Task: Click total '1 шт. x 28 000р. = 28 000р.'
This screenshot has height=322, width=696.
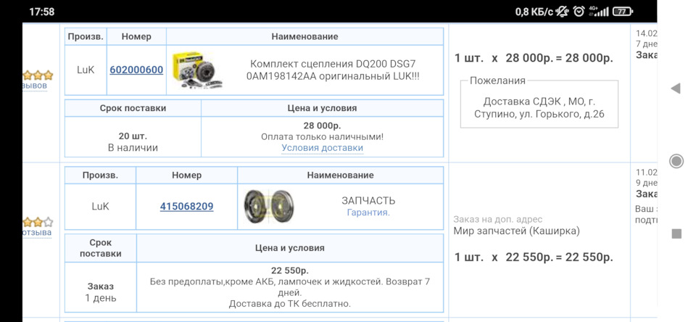Action: pyautogui.click(x=534, y=58)
